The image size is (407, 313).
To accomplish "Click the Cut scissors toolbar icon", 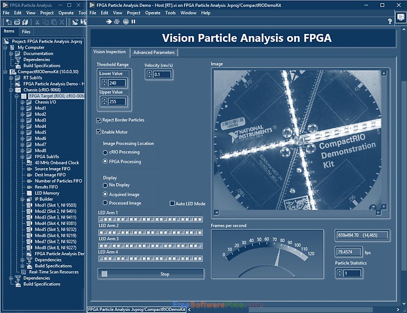I will coord(37,22).
